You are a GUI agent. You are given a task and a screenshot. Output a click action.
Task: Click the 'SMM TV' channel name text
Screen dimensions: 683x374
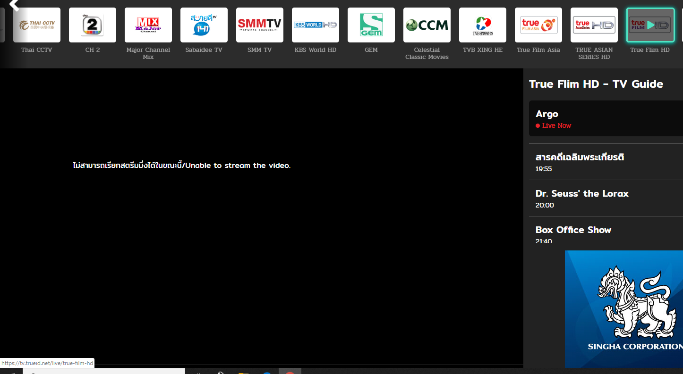pyautogui.click(x=260, y=50)
